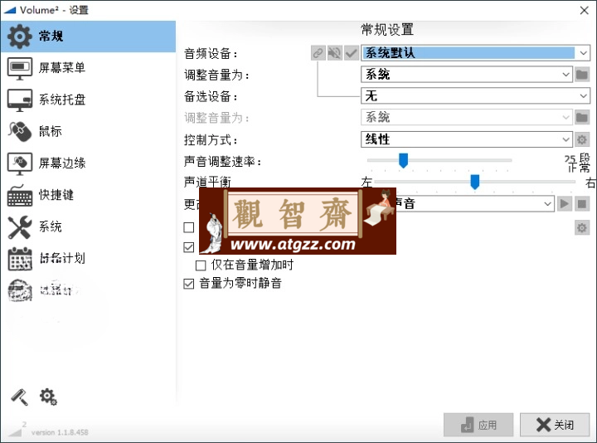Click the calendar icon for schedule page
Viewport: 597px width, 443px height.
click(x=20, y=259)
